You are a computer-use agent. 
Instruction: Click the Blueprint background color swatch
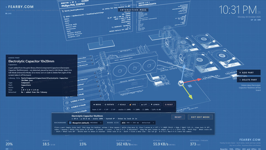pyautogui.click(x=70, y=122)
